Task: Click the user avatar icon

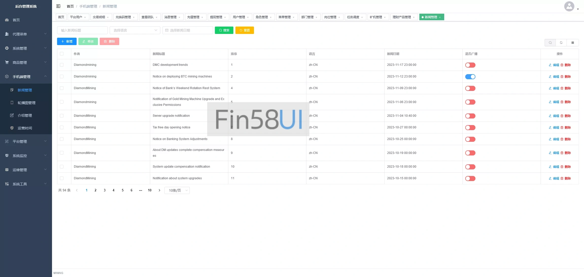Action: coord(569,6)
